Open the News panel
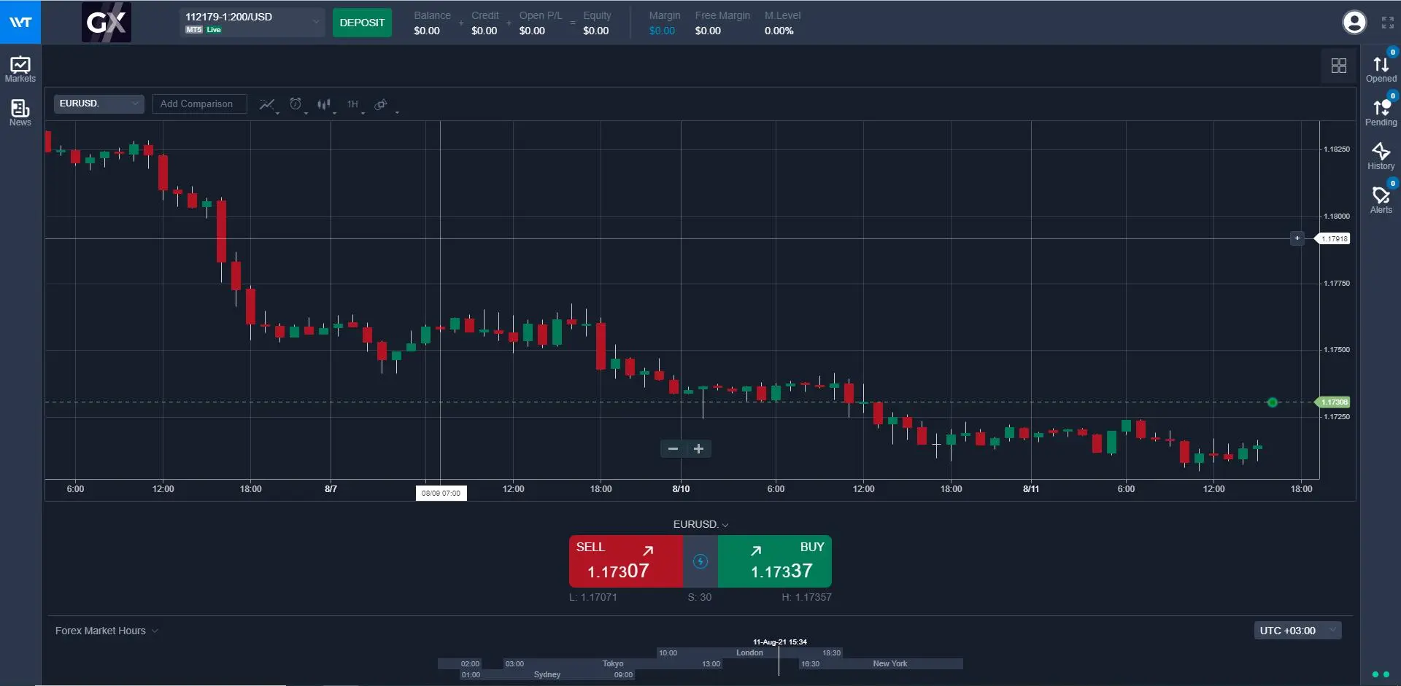 [20, 113]
